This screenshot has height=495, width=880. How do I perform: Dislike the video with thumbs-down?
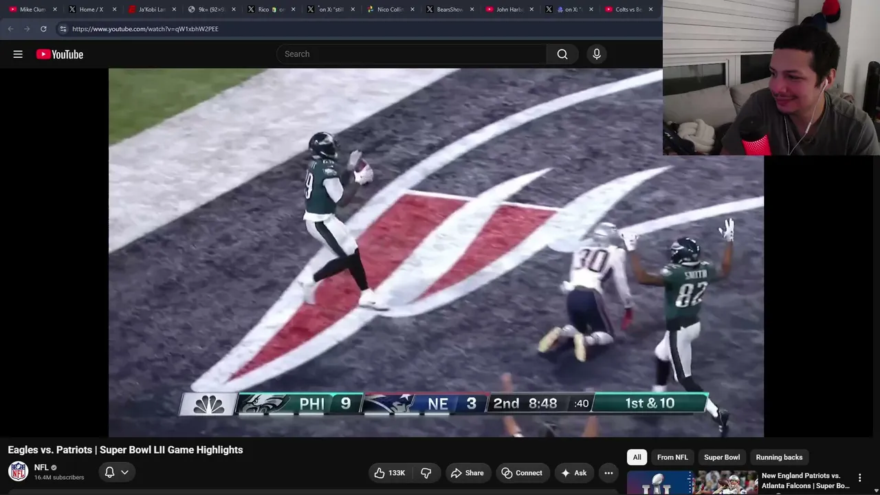[x=426, y=473]
